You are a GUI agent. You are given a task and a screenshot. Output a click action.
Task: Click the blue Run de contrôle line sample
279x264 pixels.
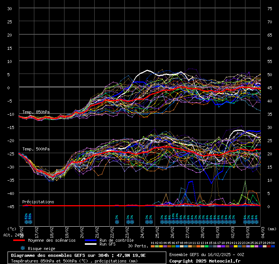point(90,240)
